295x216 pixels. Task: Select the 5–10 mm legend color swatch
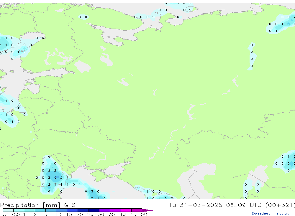tap(51, 210)
